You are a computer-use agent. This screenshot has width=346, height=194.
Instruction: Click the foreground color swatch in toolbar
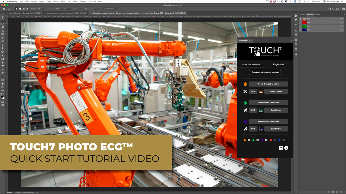tap(2, 96)
